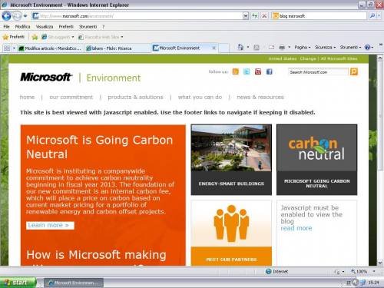Open the ? help menu
Viewport: 384px width, 288px height.
103,27
